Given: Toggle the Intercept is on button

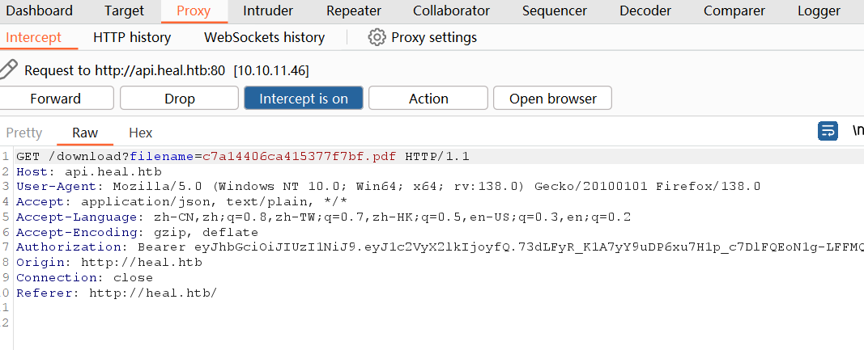Looking at the screenshot, I should click(x=304, y=99).
